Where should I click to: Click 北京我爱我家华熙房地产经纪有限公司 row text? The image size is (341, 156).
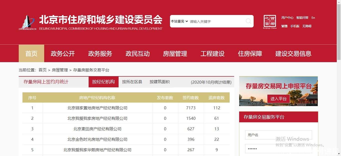click(97, 150)
